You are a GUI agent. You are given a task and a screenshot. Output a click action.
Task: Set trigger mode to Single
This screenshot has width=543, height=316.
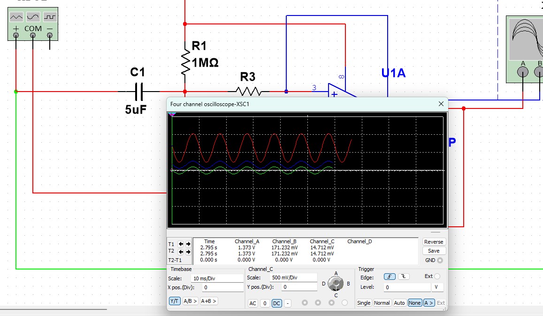tap(364, 303)
